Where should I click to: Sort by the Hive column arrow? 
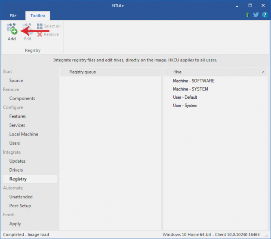[263, 72]
